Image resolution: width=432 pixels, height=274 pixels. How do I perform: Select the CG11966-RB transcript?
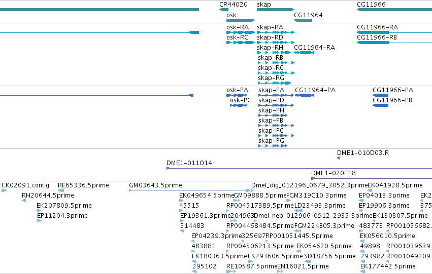394,43
